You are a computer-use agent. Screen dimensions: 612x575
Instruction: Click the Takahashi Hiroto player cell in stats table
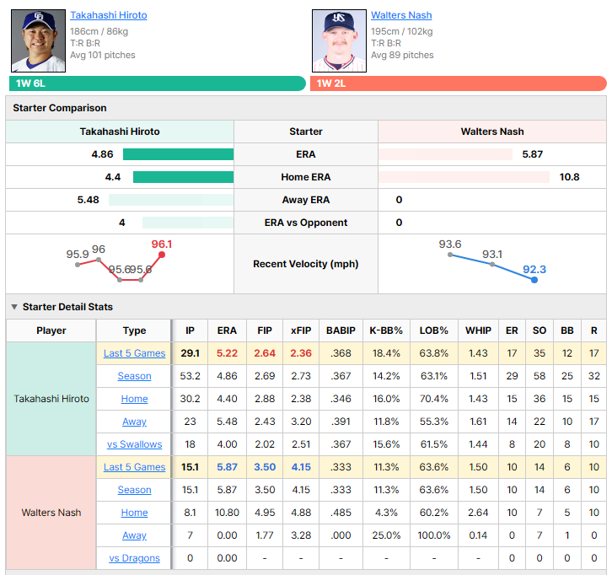coord(51,399)
